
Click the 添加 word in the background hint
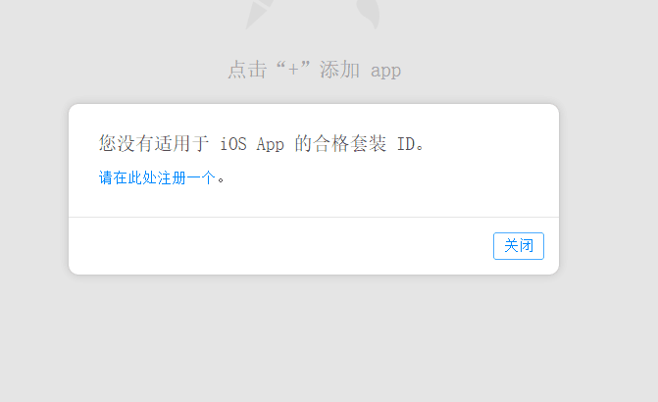pyautogui.click(x=339, y=70)
